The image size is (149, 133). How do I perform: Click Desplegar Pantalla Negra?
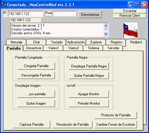pos(89,66)
